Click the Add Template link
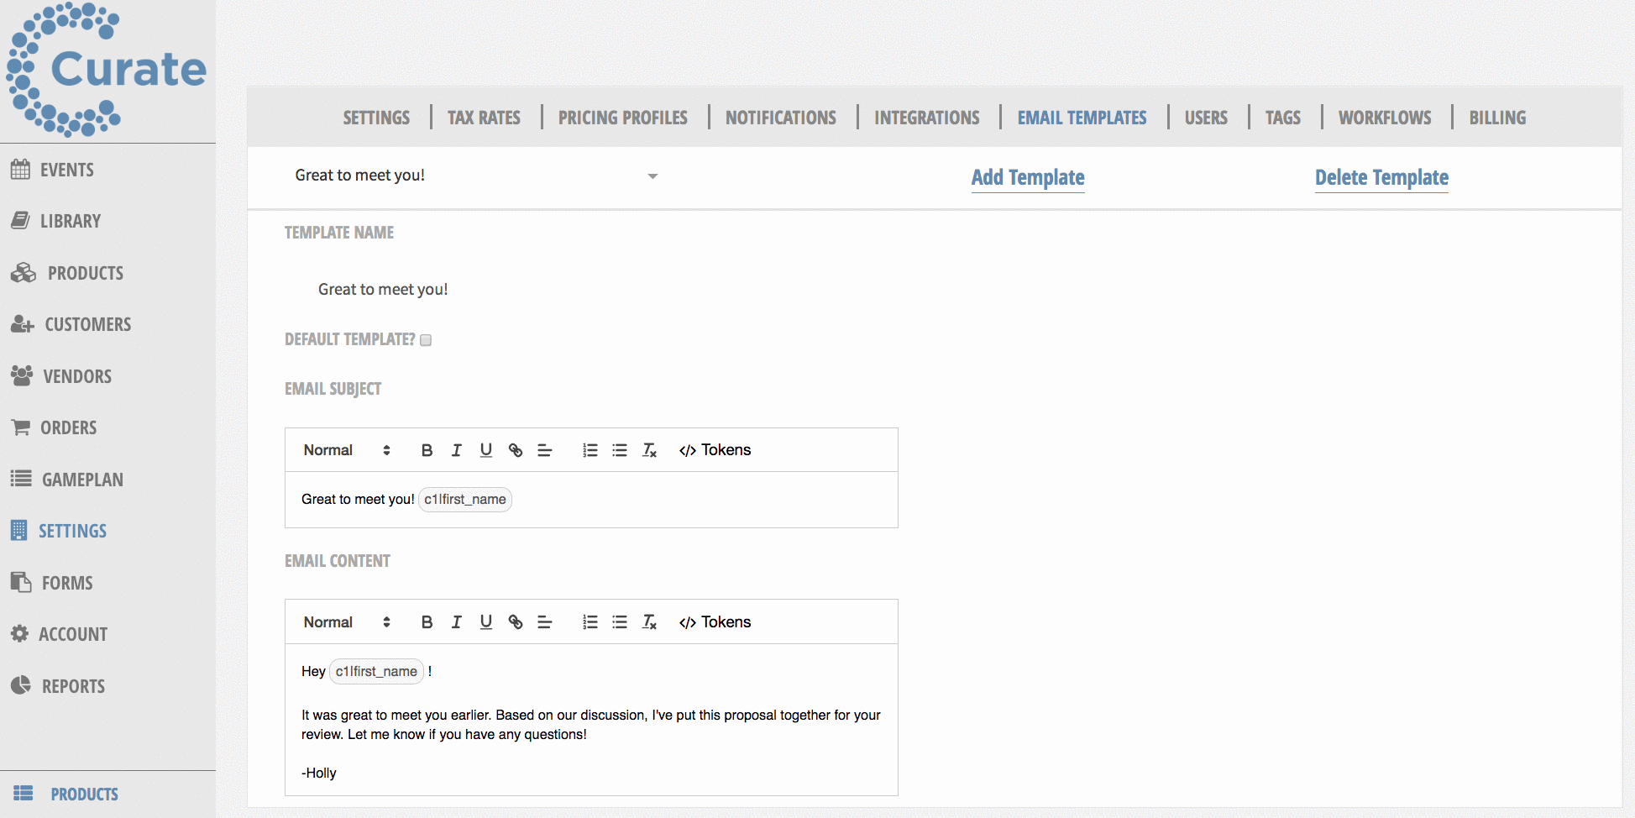 [1027, 177]
